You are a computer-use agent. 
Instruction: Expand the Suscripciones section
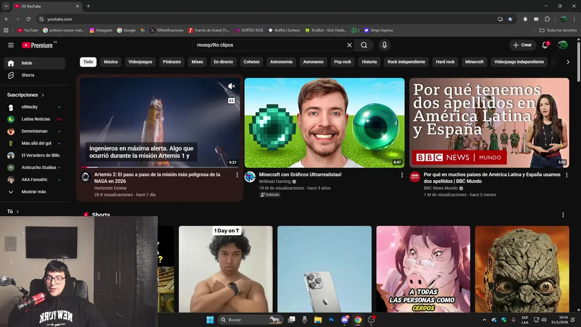26,95
